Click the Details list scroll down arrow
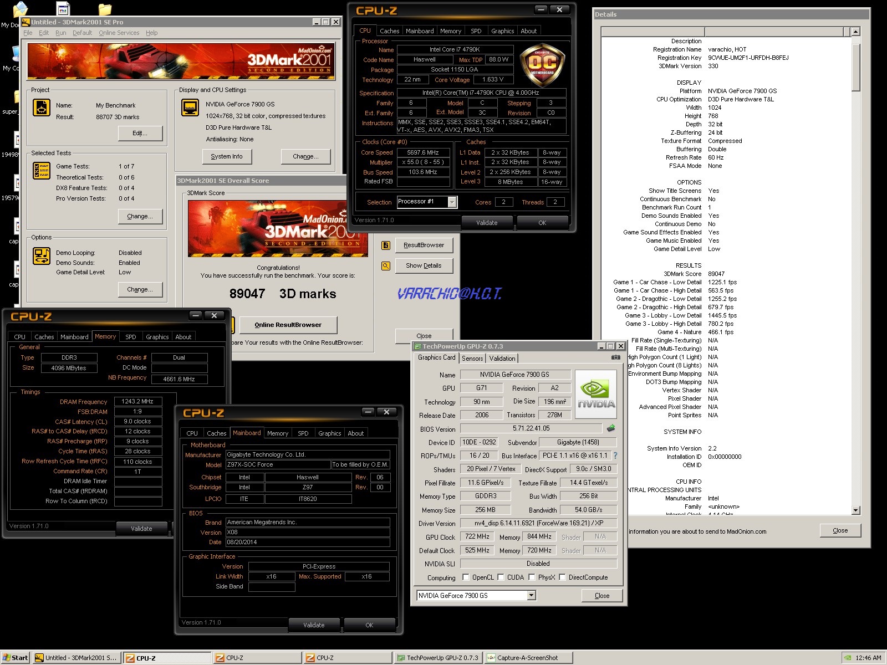The image size is (887, 665). click(856, 510)
